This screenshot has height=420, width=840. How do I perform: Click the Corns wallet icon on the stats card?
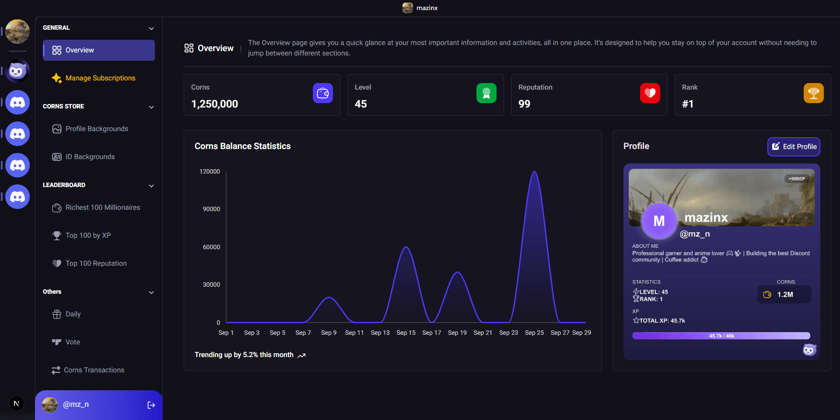323,93
